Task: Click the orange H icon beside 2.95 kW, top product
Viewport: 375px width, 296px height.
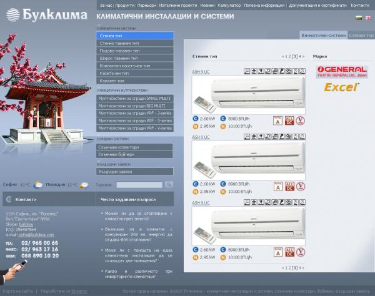Action: click(196, 126)
